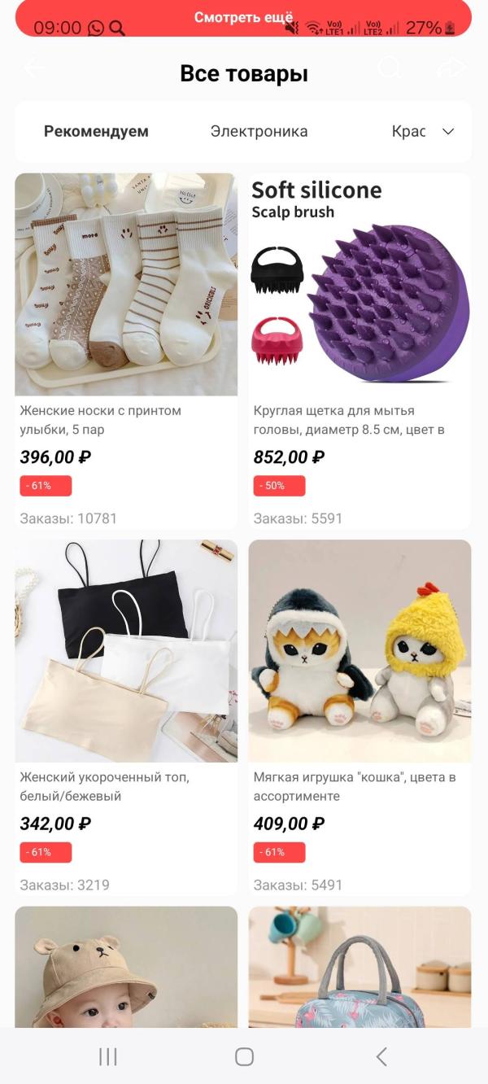Tap WhatsApp icon in status bar
The image size is (488, 1084).
pyautogui.click(x=96, y=28)
